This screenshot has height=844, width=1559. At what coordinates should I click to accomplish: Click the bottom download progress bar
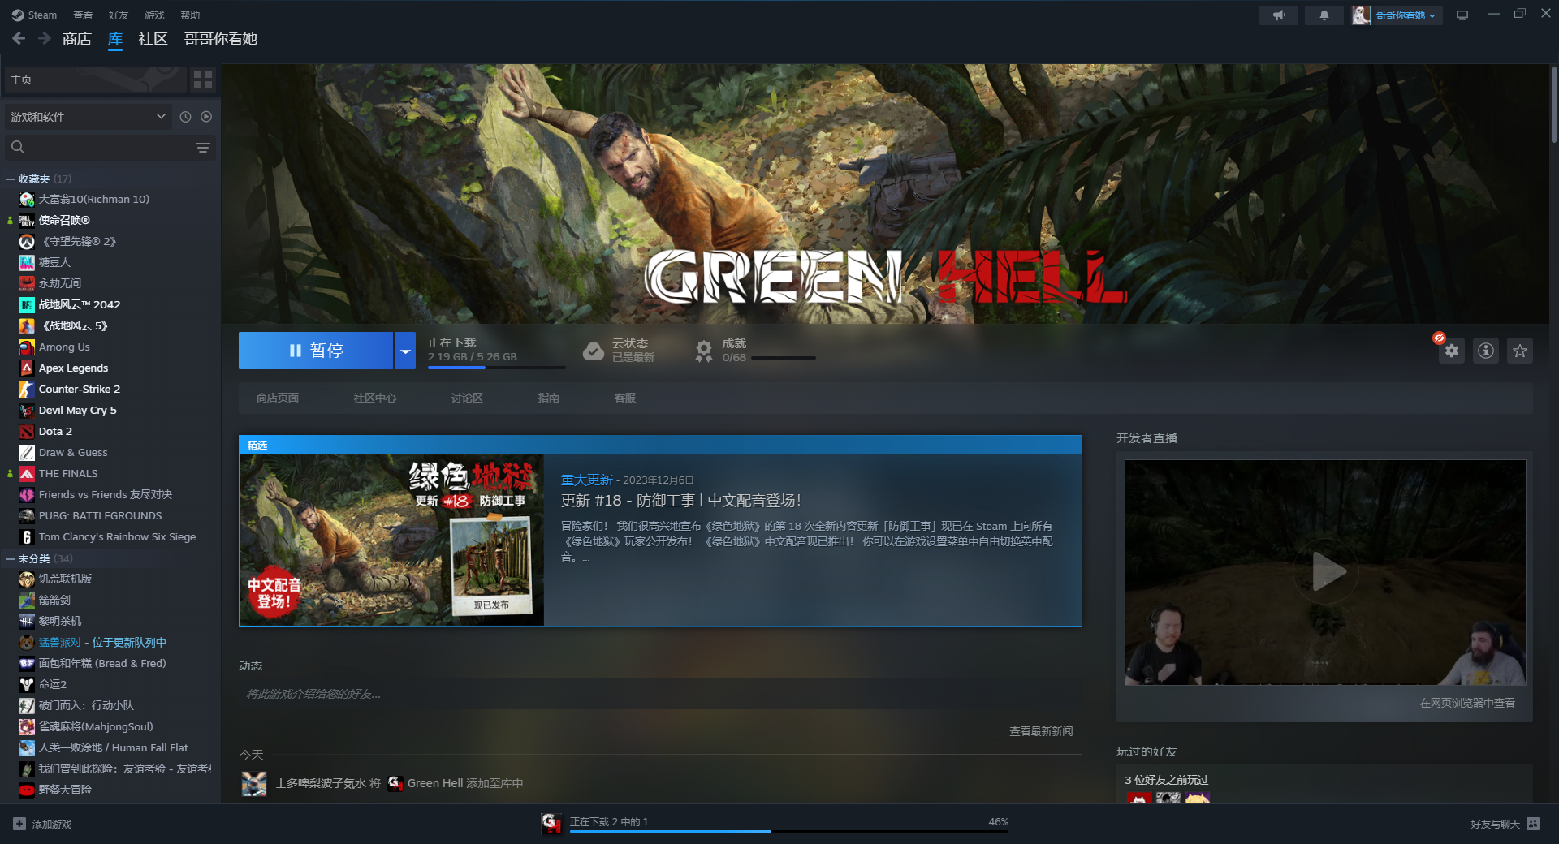pyautogui.click(x=788, y=830)
